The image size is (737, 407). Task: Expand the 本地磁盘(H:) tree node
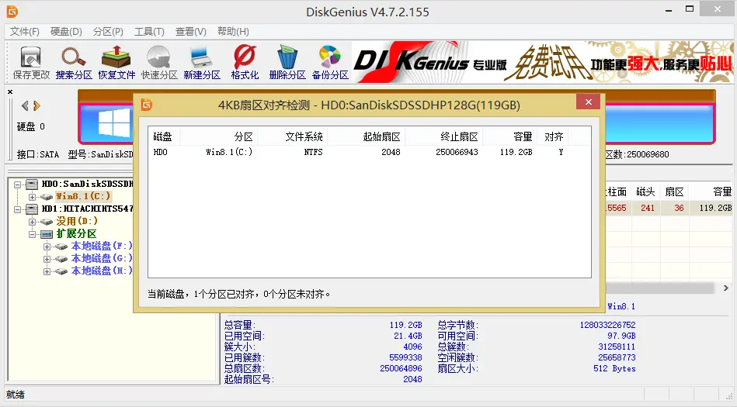[47, 271]
